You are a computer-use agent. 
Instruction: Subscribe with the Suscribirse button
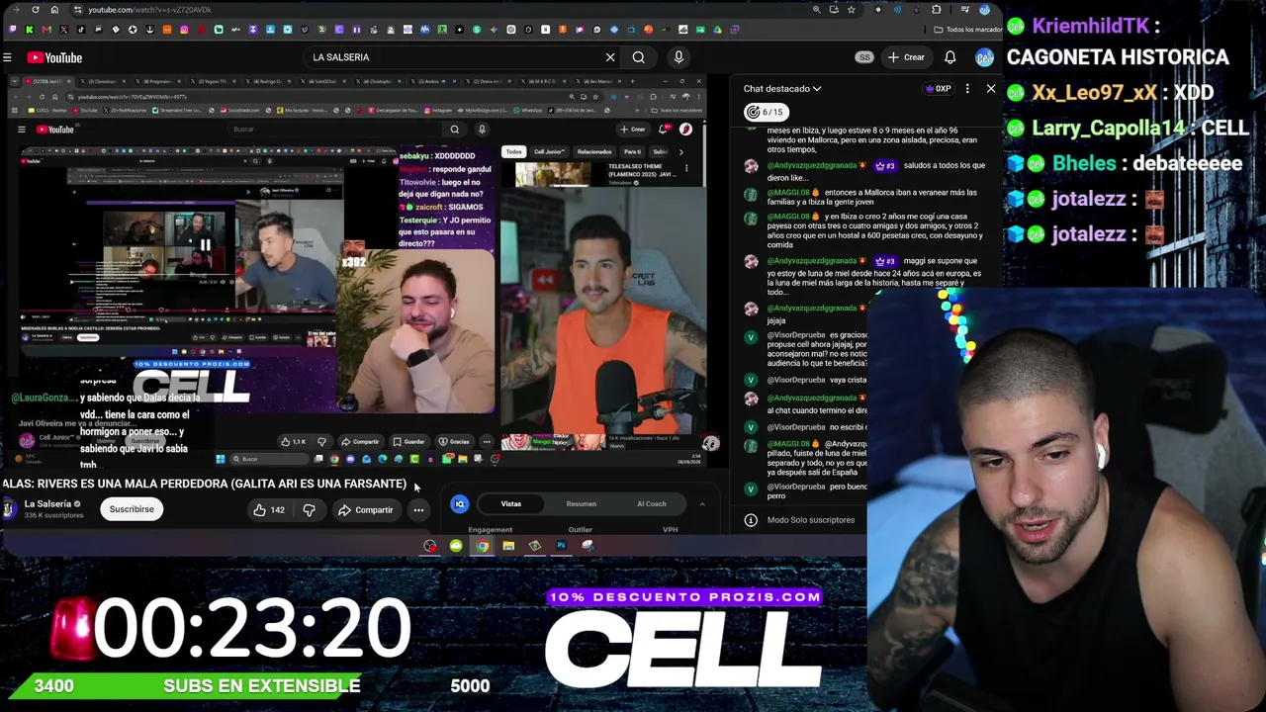pyautogui.click(x=132, y=510)
